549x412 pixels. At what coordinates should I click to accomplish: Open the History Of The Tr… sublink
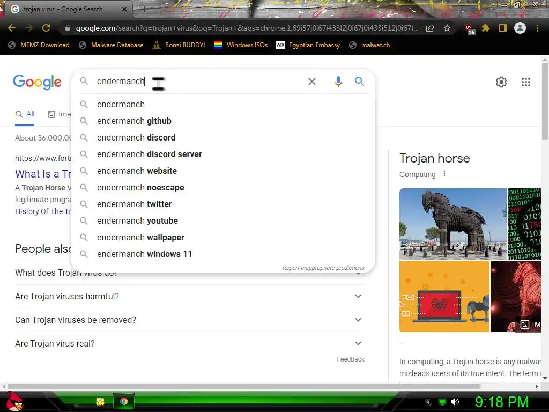click(x=43, y=211)
